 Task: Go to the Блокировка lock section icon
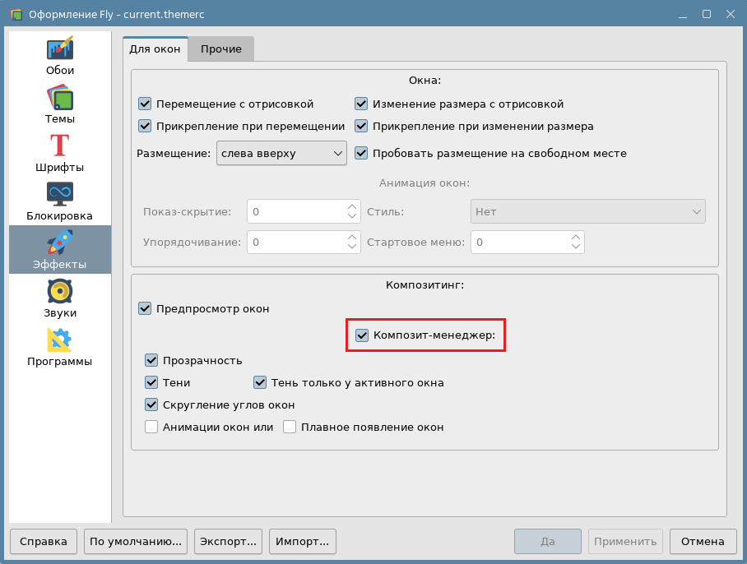[x=59, y=194]
